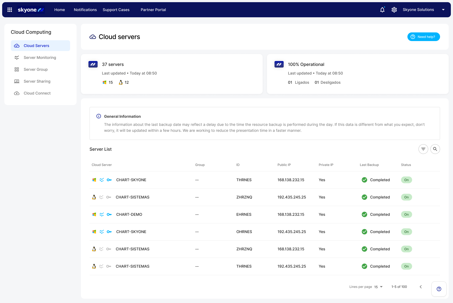Click the Linux penguin icon showing 12 servers
The height and width of the screenshot is (303, 453).
point(121,82)
